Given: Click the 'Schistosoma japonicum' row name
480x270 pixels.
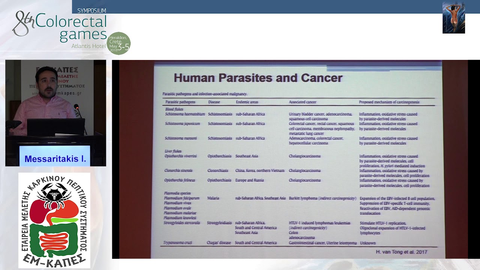Looking at the screenshot, I should point(182,124).
